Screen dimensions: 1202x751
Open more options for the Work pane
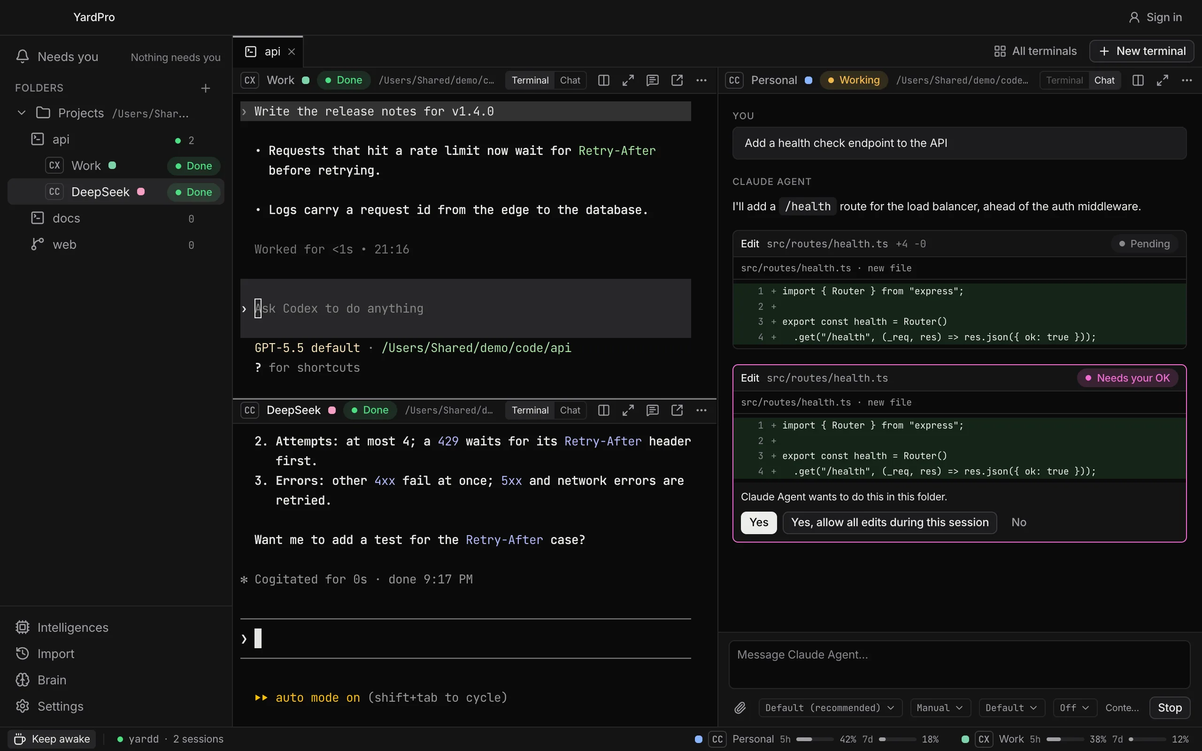701,80
